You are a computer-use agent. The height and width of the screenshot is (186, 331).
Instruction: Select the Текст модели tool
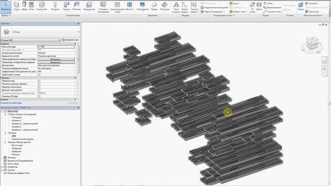coord(176,7)
